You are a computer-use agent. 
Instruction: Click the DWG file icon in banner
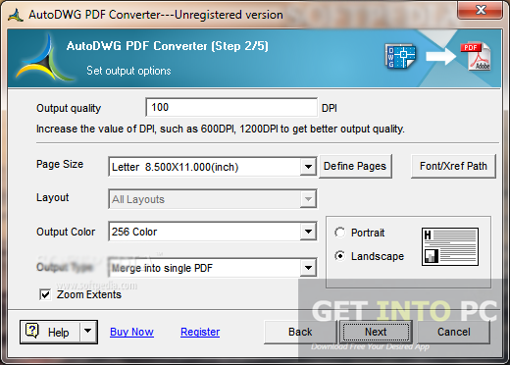(400, 56)
